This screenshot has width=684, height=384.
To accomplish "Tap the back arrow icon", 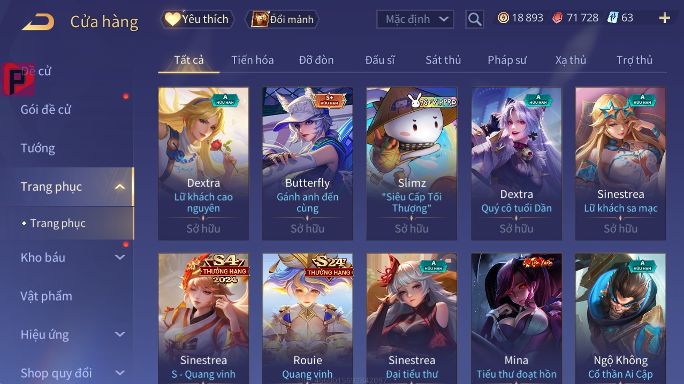I will [38, 22].
